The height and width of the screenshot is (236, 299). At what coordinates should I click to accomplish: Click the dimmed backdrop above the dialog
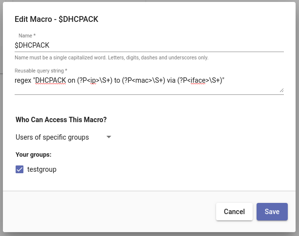pos(149,1)
